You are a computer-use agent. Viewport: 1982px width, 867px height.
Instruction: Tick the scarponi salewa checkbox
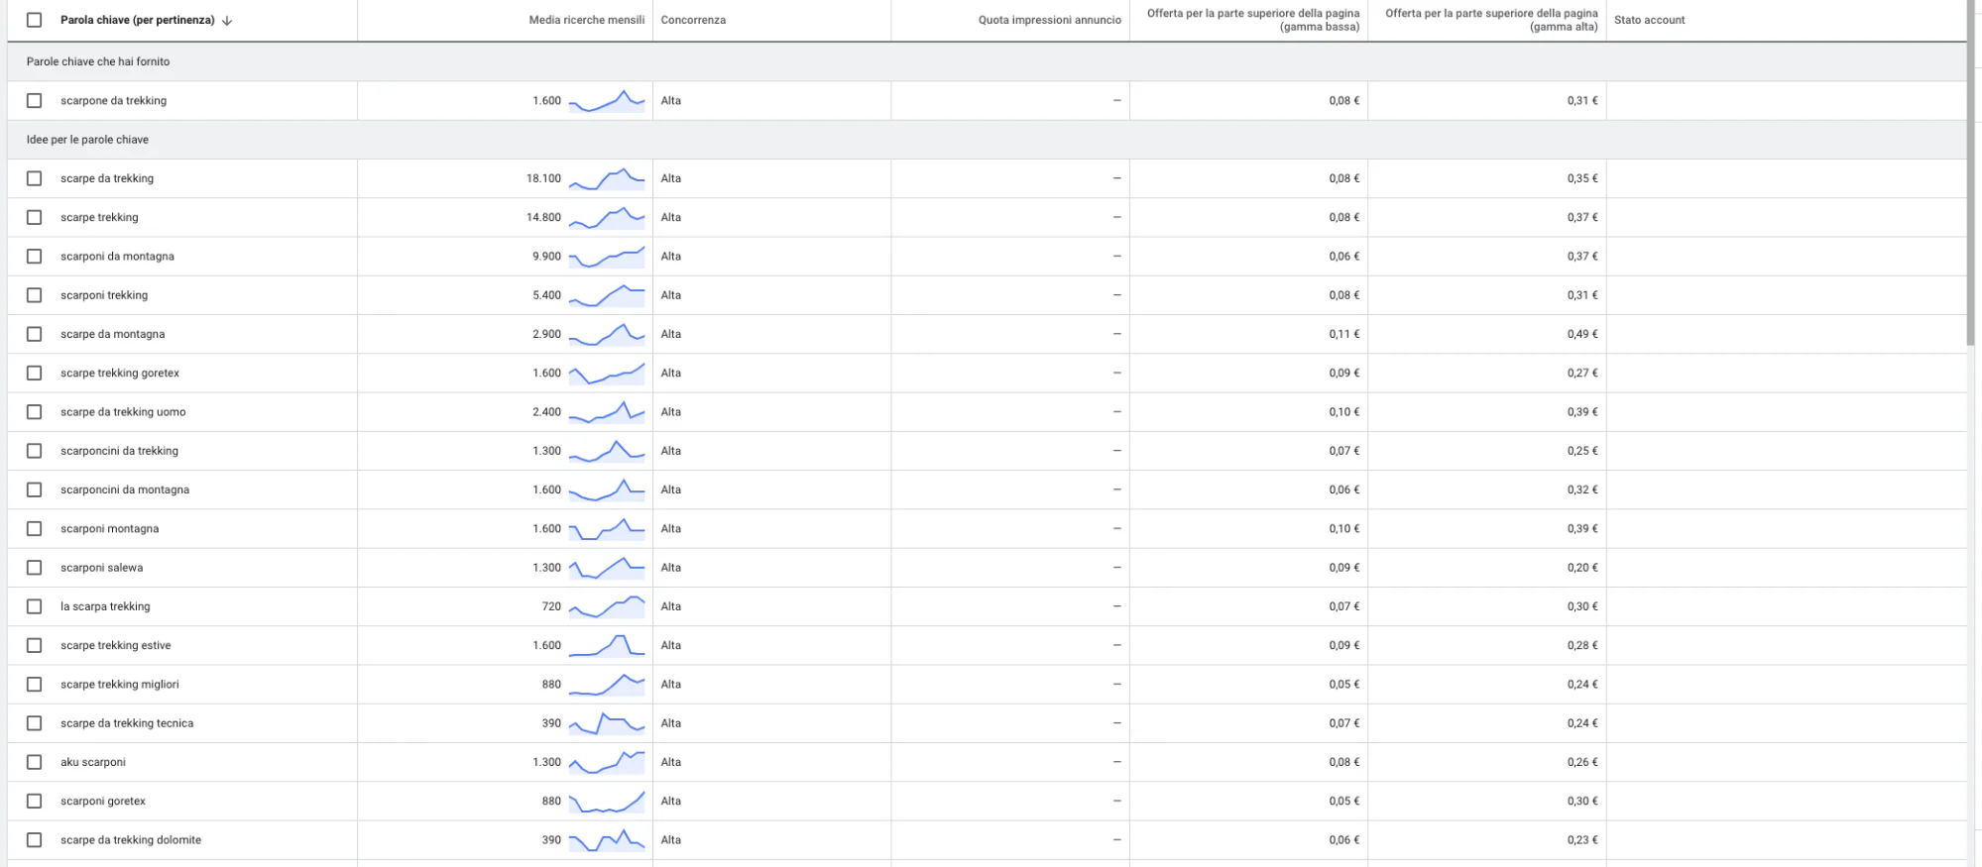click(35, 567)
